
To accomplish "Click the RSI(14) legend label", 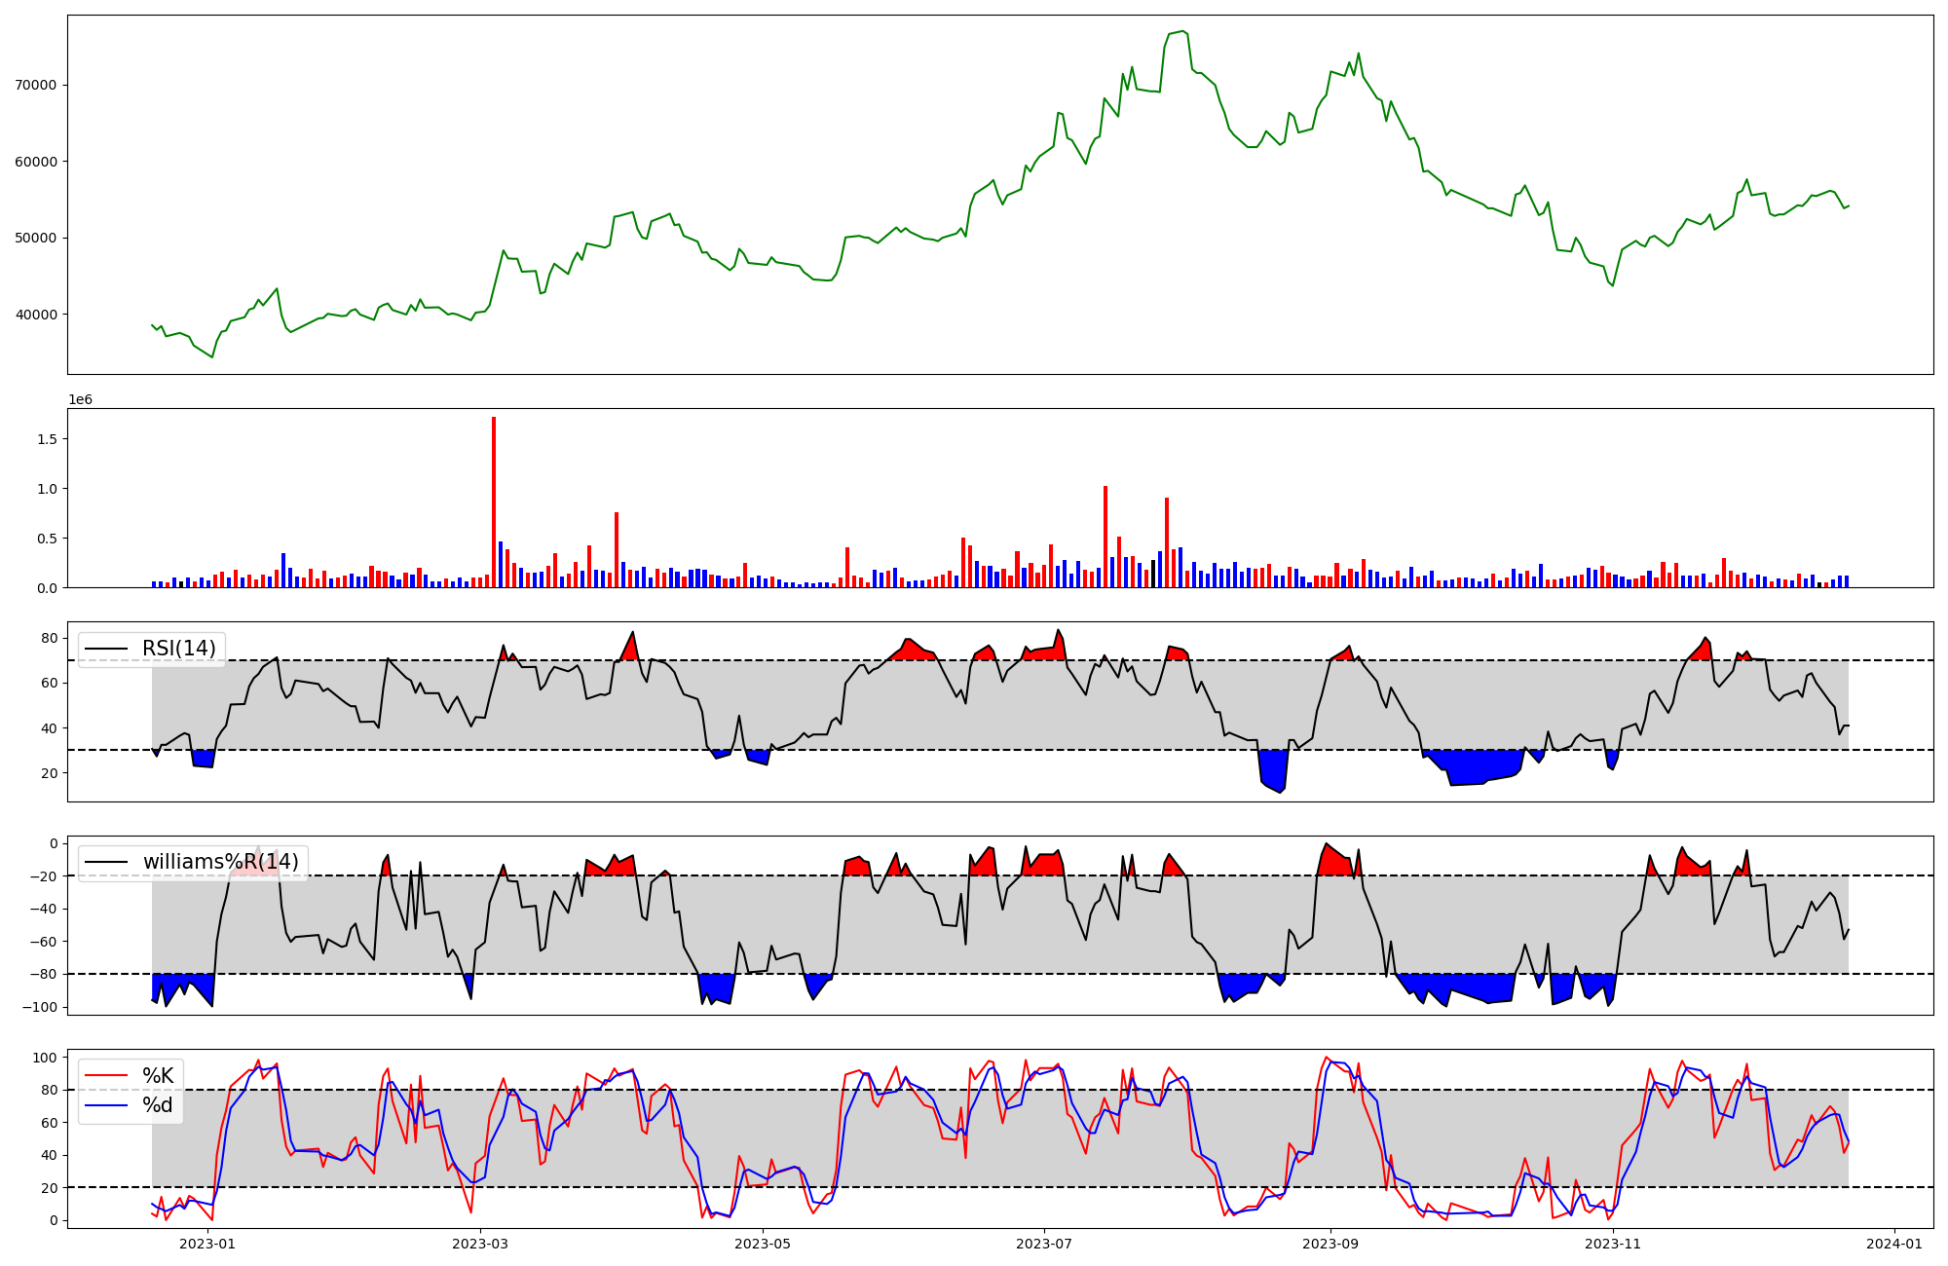I will [179, 649].
